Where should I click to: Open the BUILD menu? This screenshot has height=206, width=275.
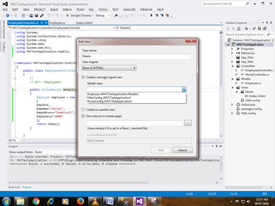[55, 9]
